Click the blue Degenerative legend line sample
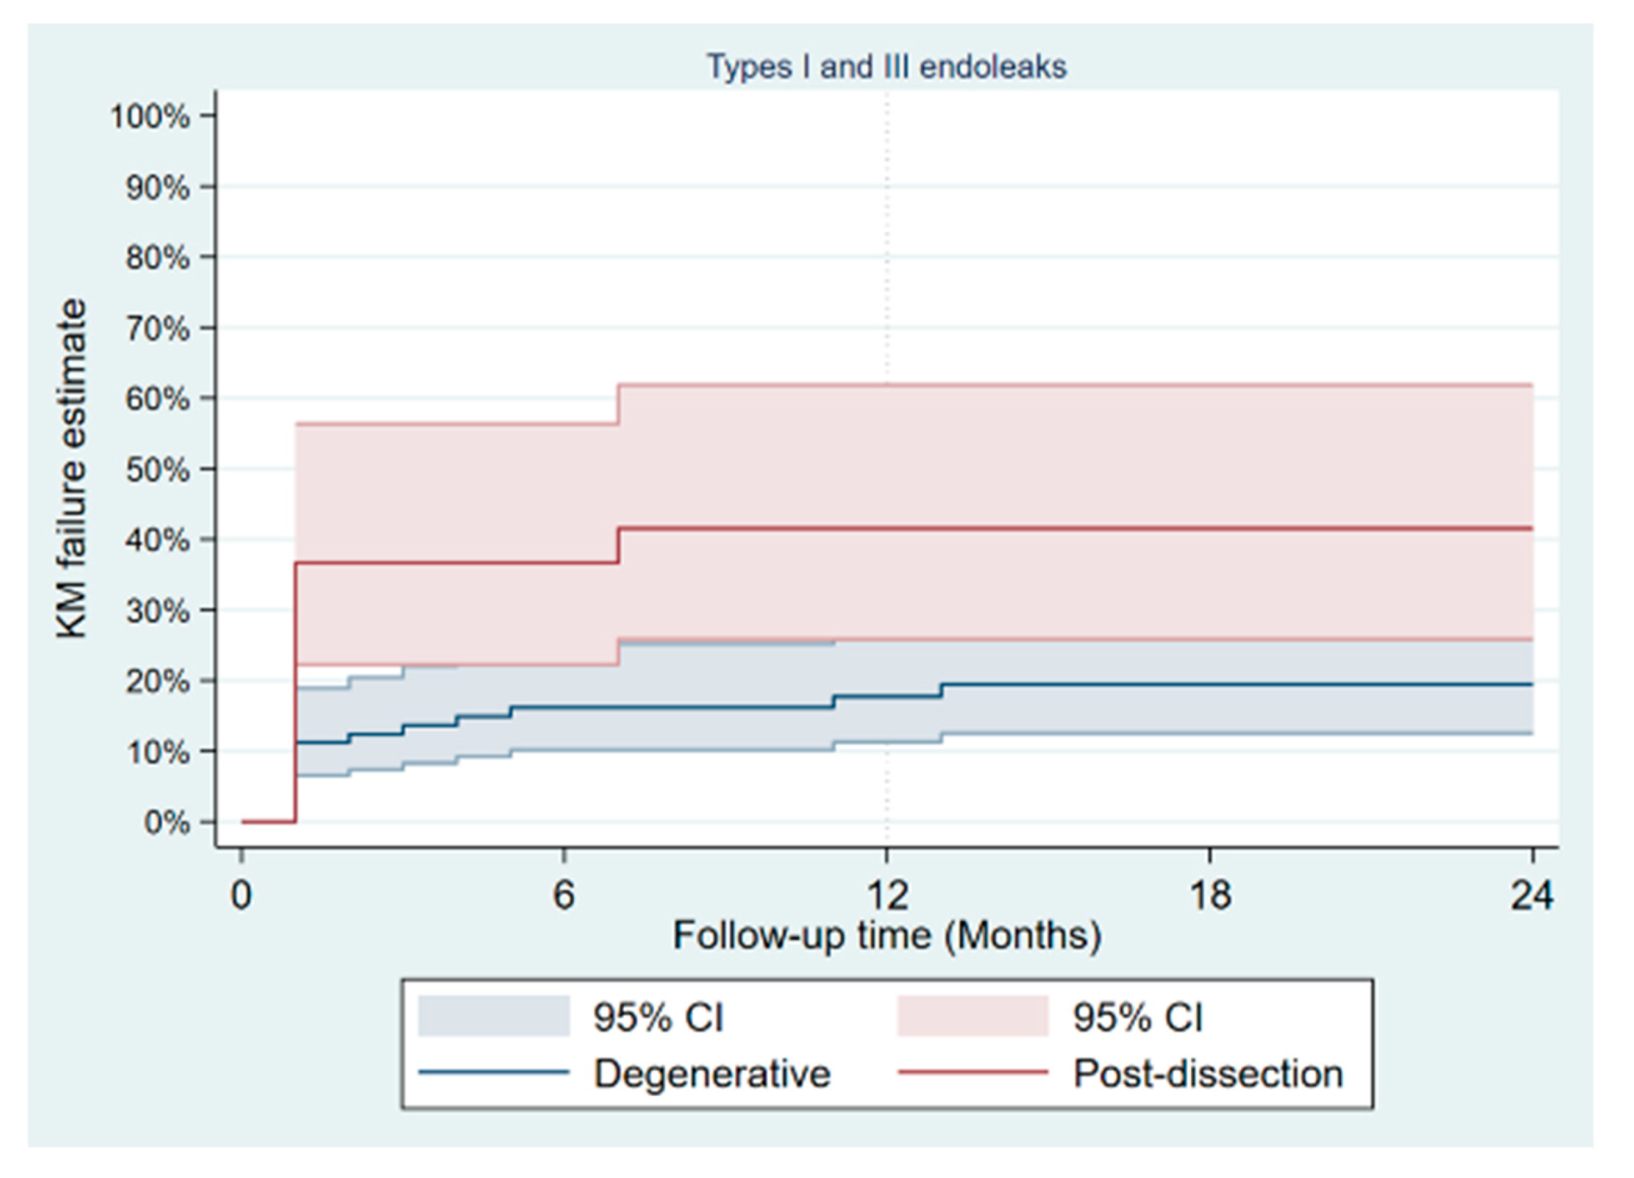 494,1072
